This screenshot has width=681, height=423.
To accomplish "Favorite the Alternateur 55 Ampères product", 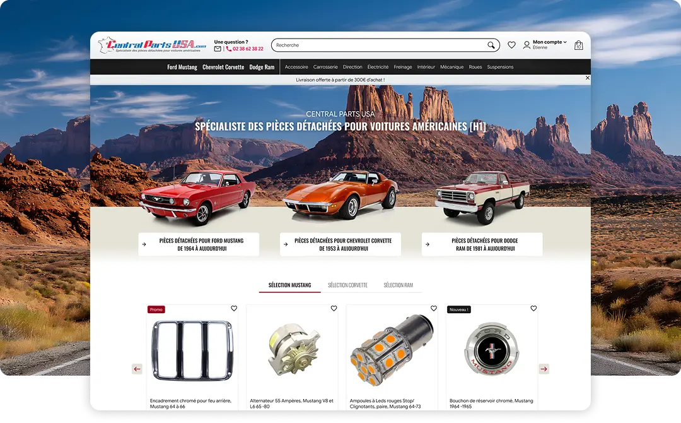I will coord(334,308).
